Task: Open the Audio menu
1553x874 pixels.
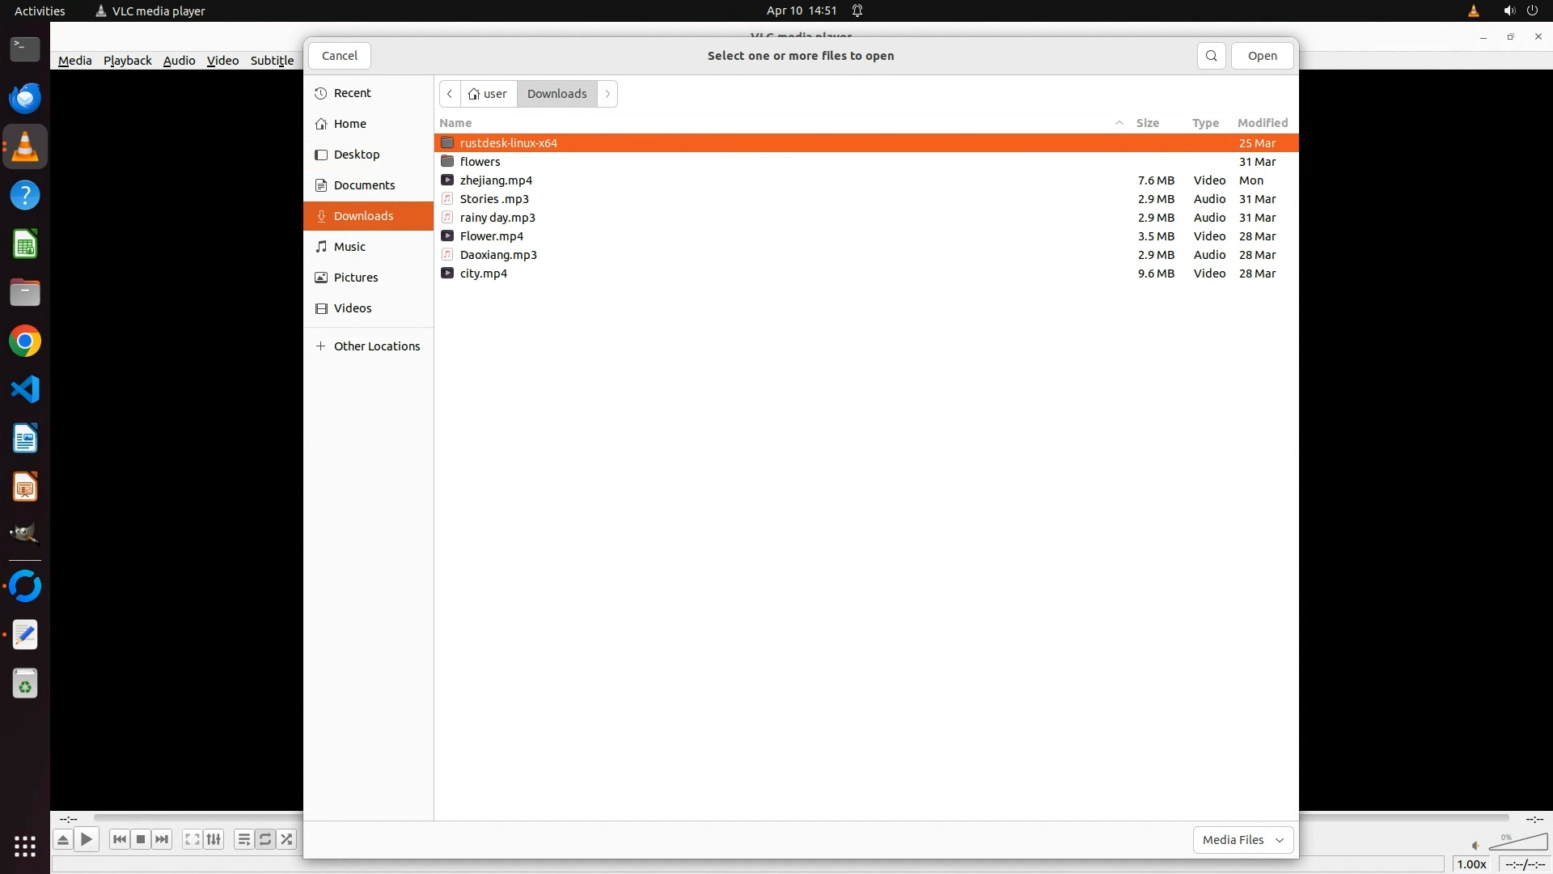Action: [179, 61]
